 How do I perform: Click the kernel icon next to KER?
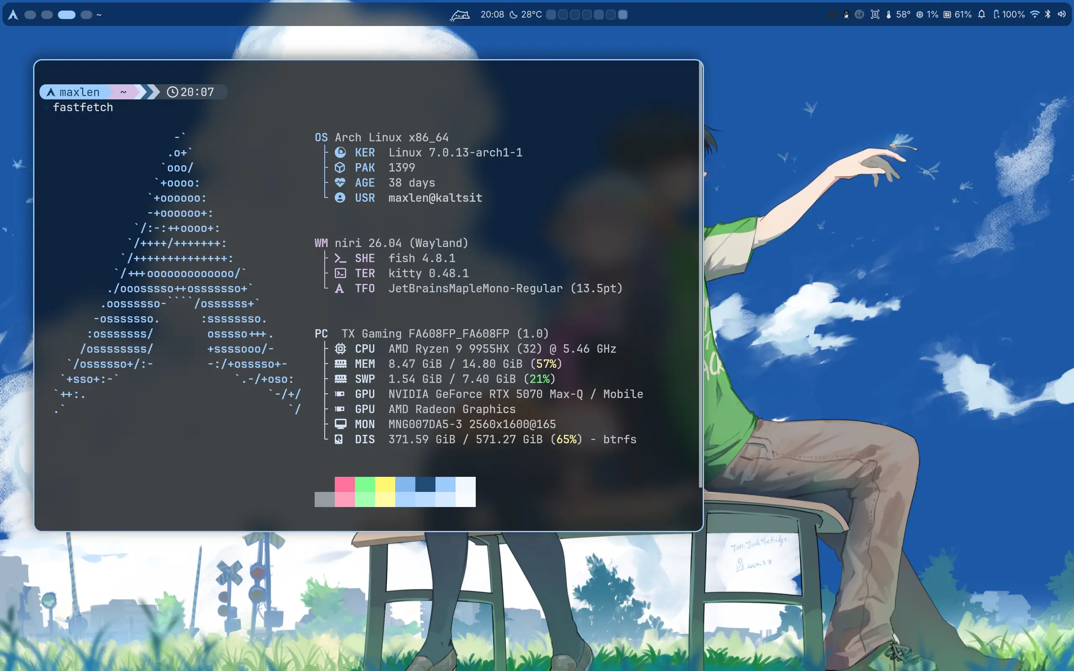(x=340, y=152)
